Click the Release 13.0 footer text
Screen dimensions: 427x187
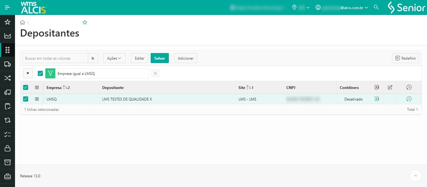[x=30, y=176]
